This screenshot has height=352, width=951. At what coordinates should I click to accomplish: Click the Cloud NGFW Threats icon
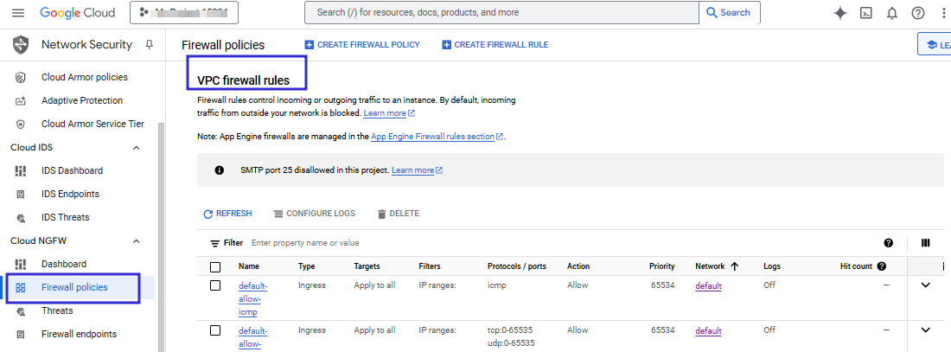click(21, 310)
